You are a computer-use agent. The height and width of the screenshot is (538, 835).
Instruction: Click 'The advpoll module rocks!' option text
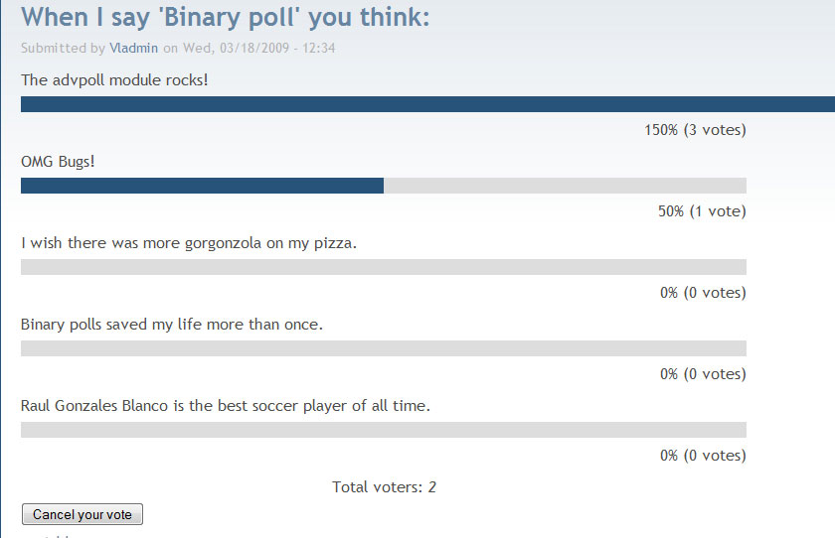[x=114, y=78]
